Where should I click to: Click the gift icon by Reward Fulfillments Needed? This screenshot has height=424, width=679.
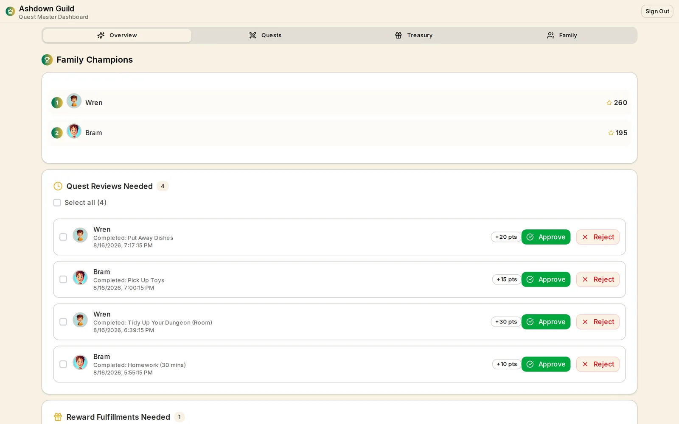coord(58,417)
